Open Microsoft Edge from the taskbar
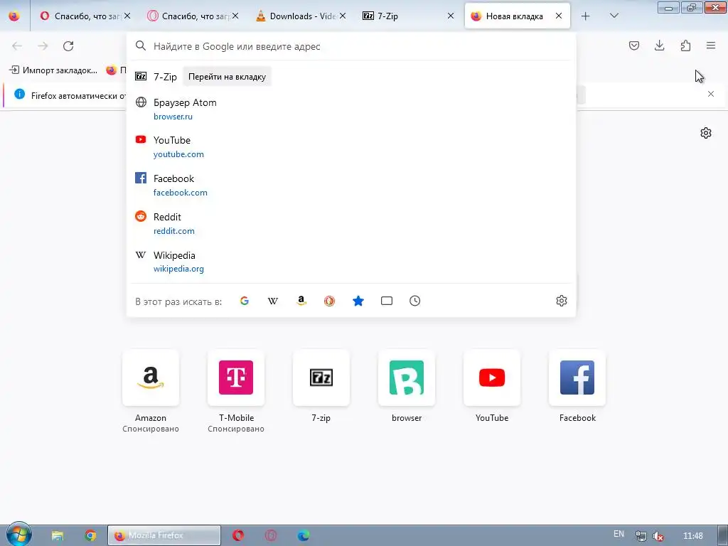The width and height of the screenshot is (728, 546). coord(303,535)
